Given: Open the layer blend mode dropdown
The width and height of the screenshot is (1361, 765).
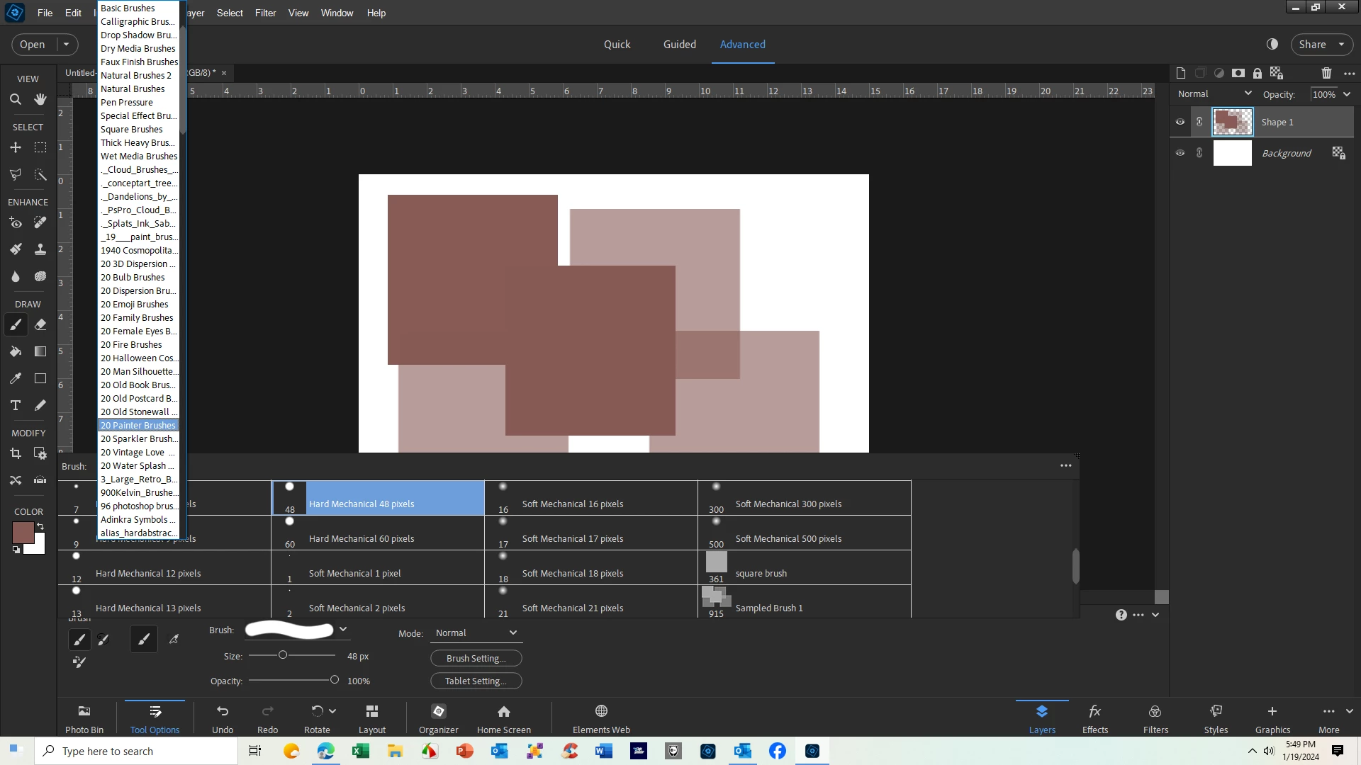Looking at the screenshot, I should pos(1214,94).
